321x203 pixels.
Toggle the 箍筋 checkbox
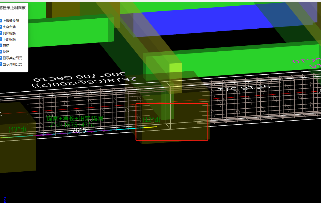coord(1,45)
